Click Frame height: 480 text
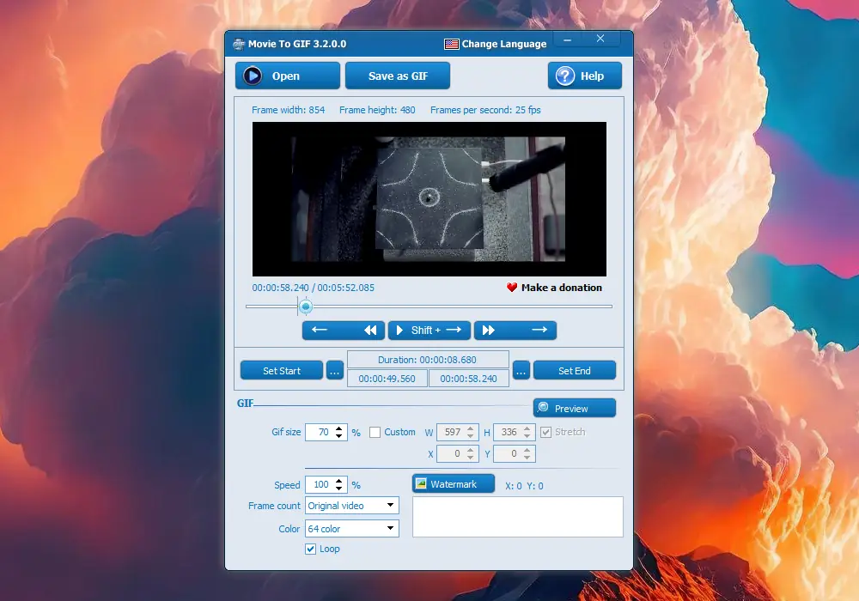This screenshot has width=859, height=601. pyautogui.click(x=377, y=110)
